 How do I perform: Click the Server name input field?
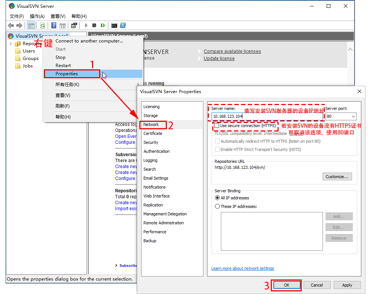pos(267,116)
